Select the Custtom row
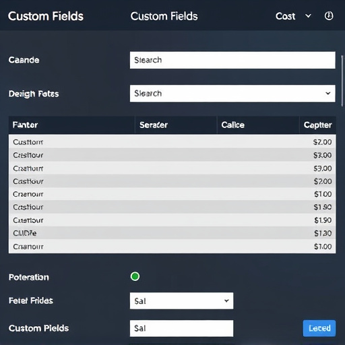 coord(172,142)
